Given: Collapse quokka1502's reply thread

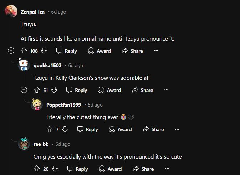Looking at the screenshot, I should 24,90.
